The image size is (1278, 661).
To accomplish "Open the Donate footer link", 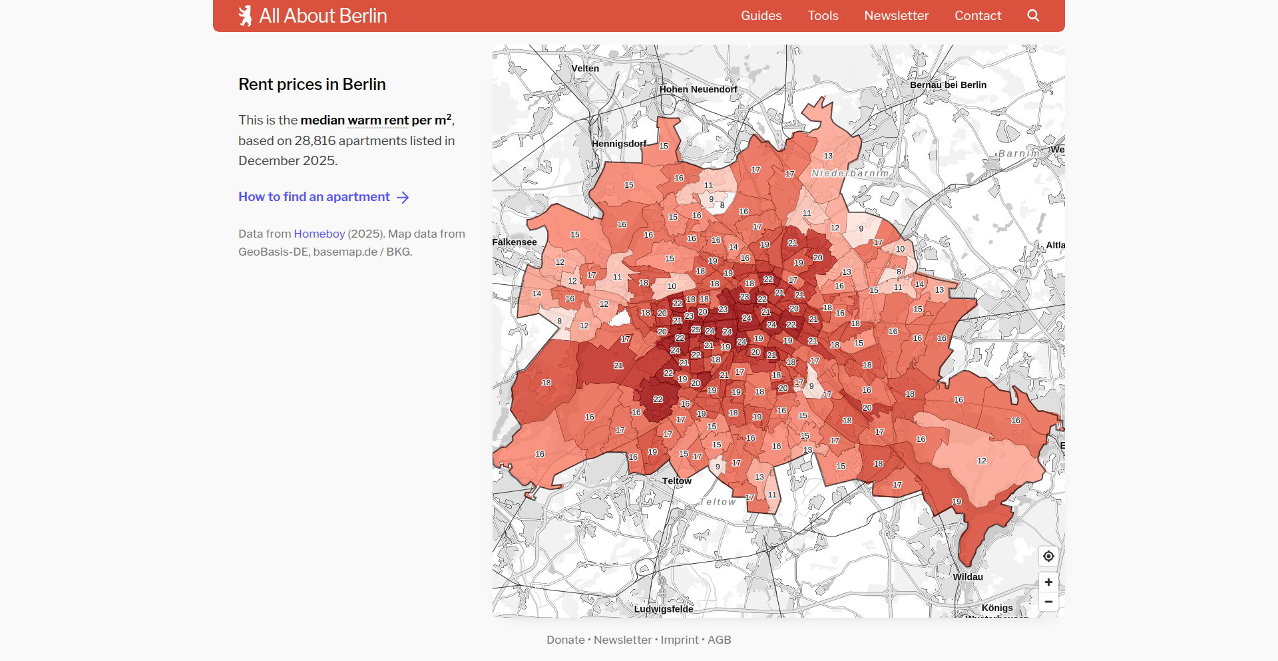I will click(565, 640).
